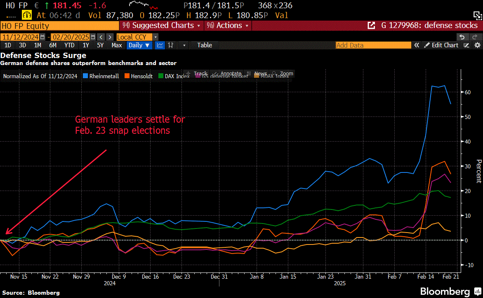483x298 pixels.
Task: Switch to line chart type
Action: 160,45
